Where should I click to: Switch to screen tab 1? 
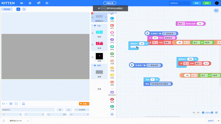pyautogui.click(x=18, y=9)
